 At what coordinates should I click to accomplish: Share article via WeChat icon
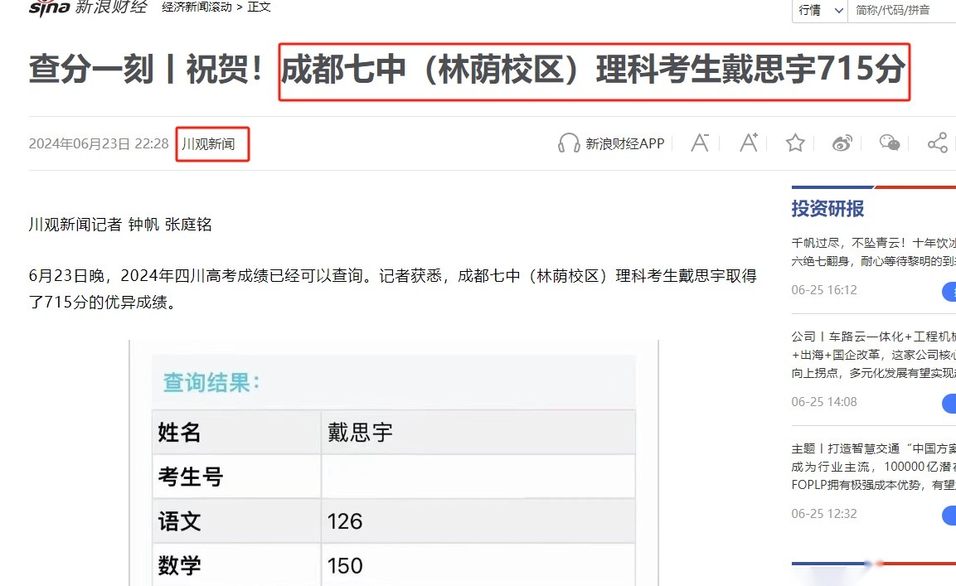[x=890, y=143]
